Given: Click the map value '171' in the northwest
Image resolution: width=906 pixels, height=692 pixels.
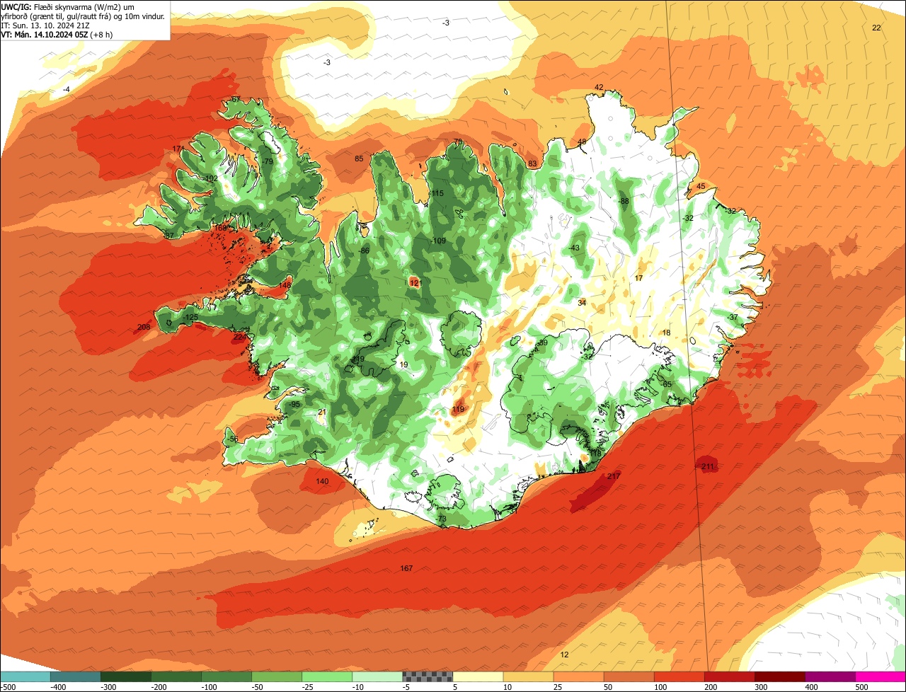Looking at the screenshot, I should pos(178,149).
